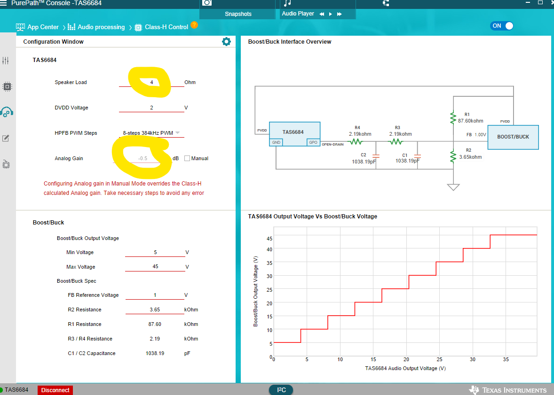554x395 pixels.
Task: Click the R2 Resistance input field
Action: click(x=155, y=310)
